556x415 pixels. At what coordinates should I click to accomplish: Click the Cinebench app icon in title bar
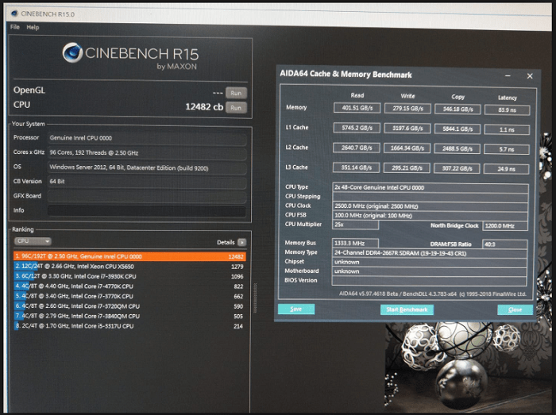pyautogui.click(x=14, y=13)
